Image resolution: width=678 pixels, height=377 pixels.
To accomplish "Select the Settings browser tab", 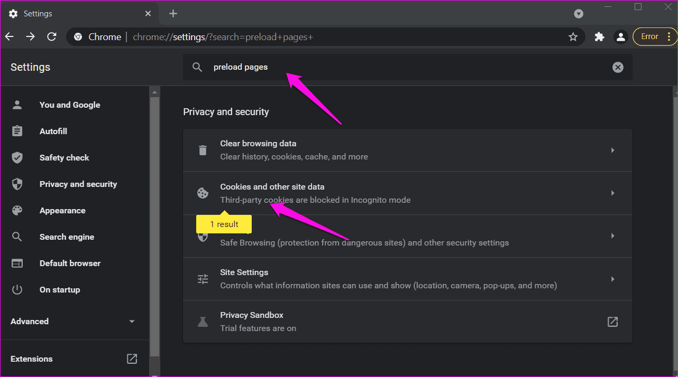I will [80, 14].
